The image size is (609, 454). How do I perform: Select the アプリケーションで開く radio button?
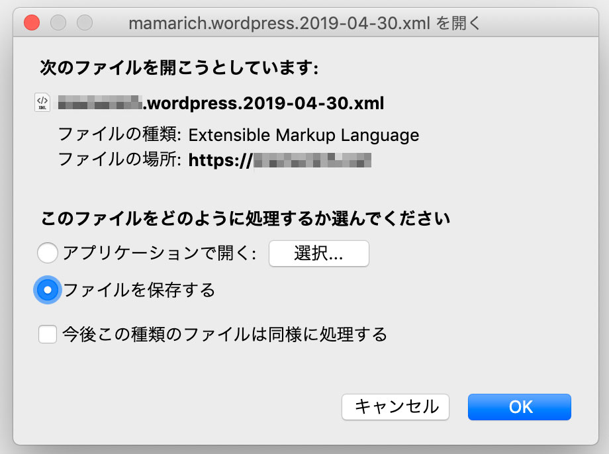(x=48, y=252)
